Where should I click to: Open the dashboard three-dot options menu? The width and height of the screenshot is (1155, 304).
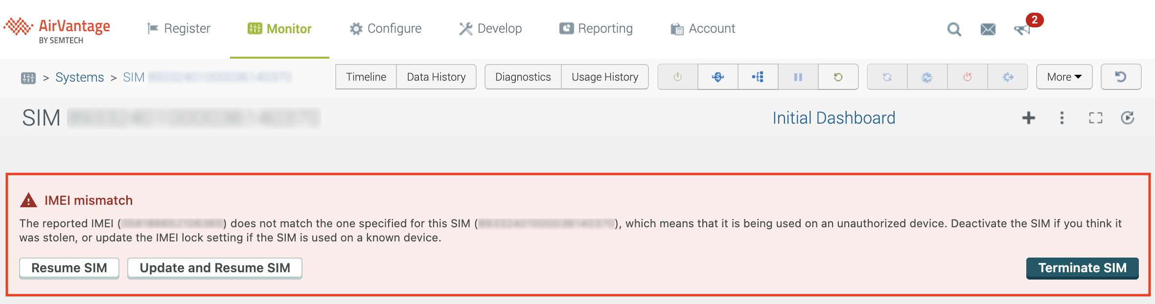pos(1062,118)
